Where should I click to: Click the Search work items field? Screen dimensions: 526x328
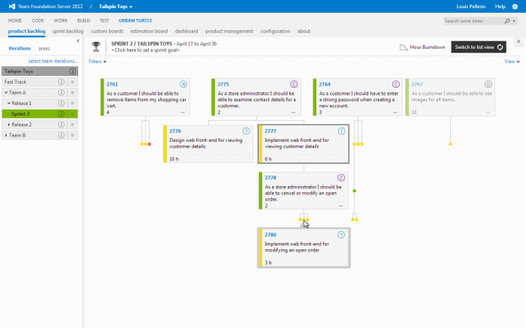pyautogui.click(x=473, y=21)
